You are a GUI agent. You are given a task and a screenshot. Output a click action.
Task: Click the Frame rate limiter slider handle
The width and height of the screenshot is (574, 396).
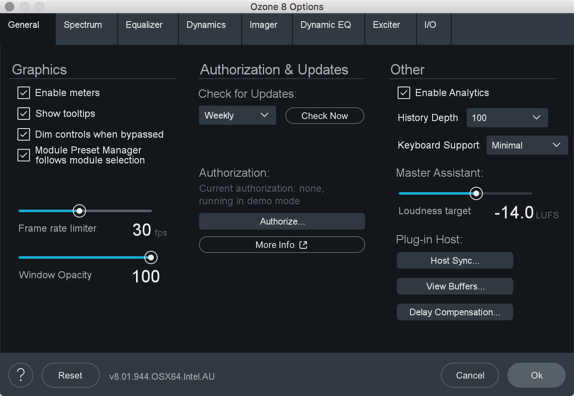tap(79, 211)
